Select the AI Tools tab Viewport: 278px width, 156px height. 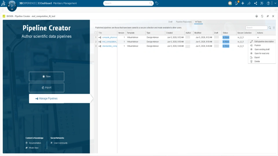coord(198,22)
